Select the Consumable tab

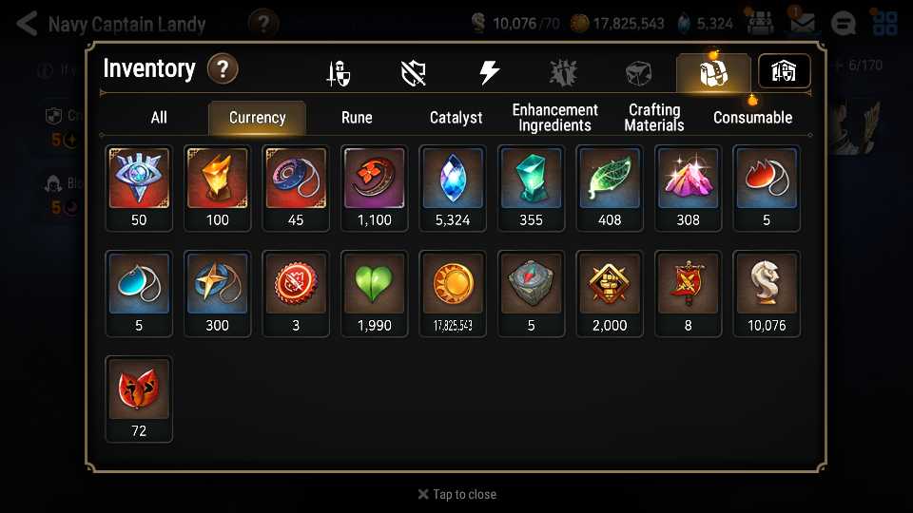coord(752,118)
